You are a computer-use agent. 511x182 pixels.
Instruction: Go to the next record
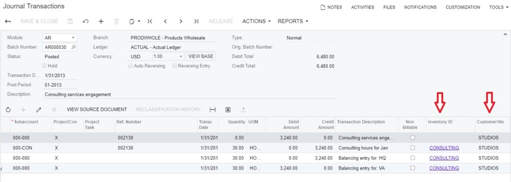(x=181, y=21)
